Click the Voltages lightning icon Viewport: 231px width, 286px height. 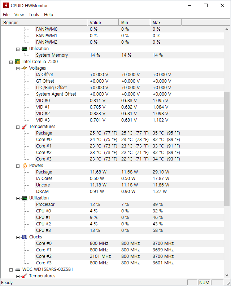coord(25,68)
